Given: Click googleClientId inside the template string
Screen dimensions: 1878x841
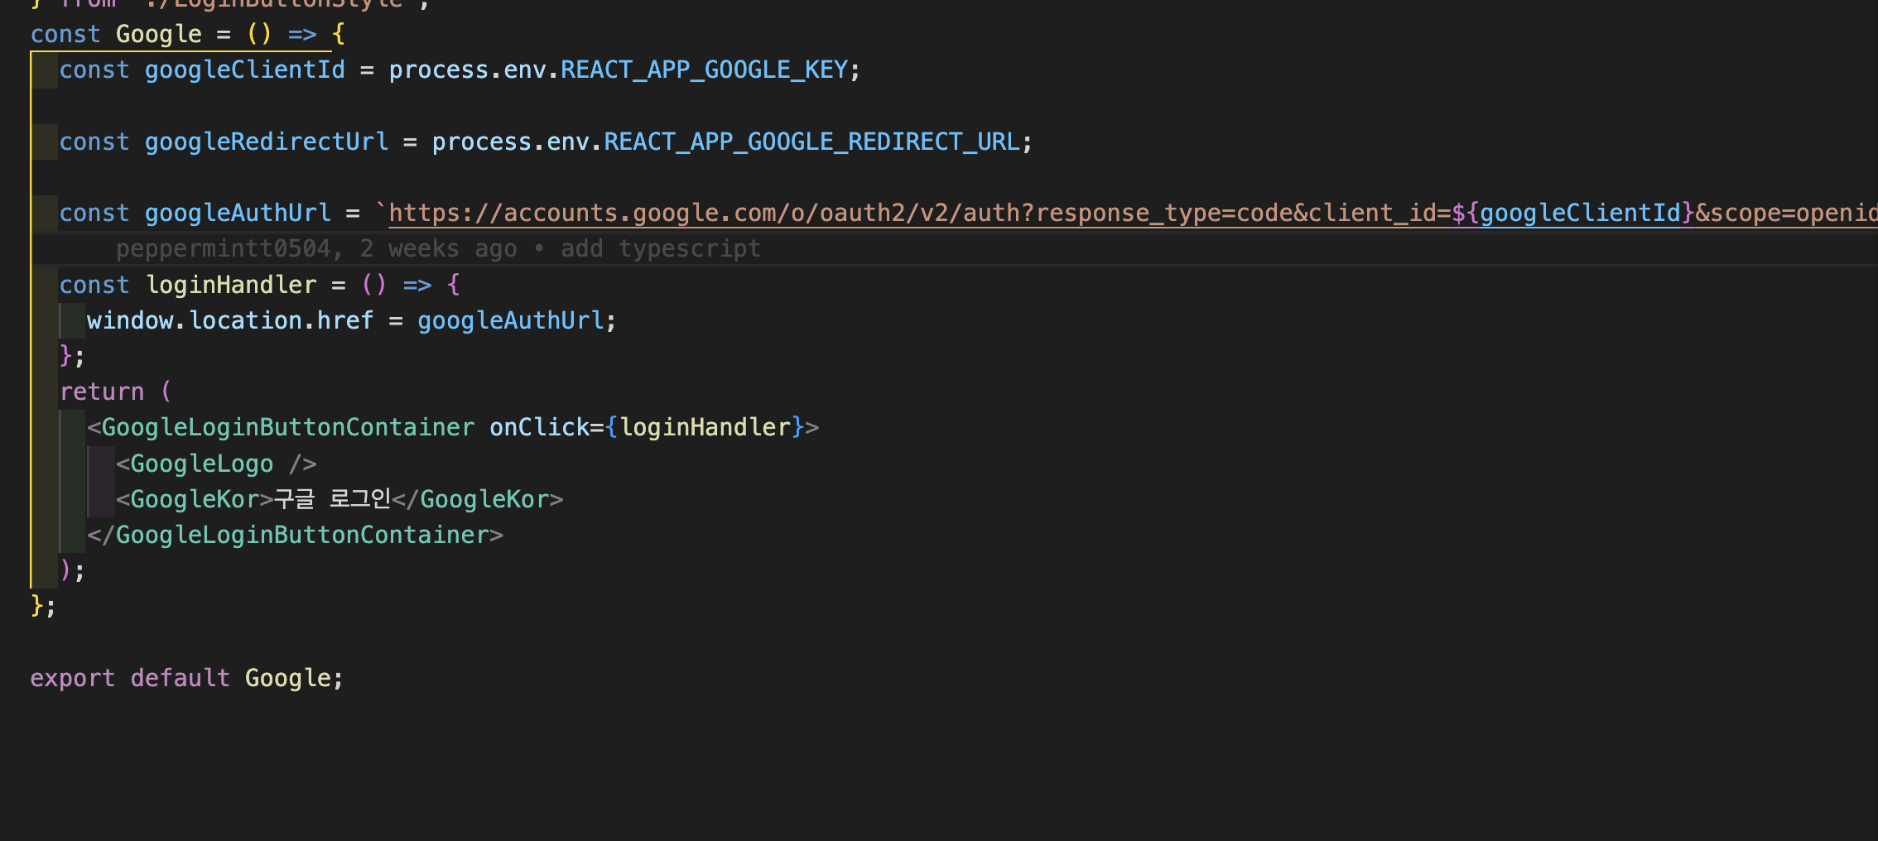Looking at the screenshot, I should point(1580,213).
